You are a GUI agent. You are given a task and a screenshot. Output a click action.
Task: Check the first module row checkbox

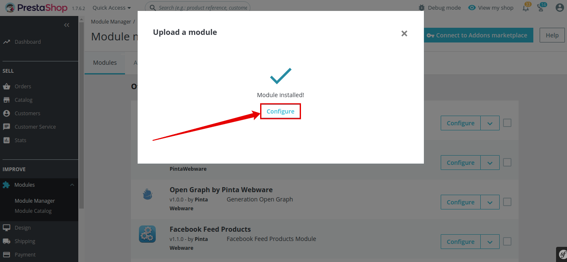pos(507,123)
